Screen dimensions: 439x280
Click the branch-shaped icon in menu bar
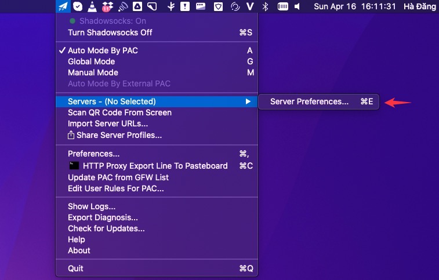[x=170, y=6]
